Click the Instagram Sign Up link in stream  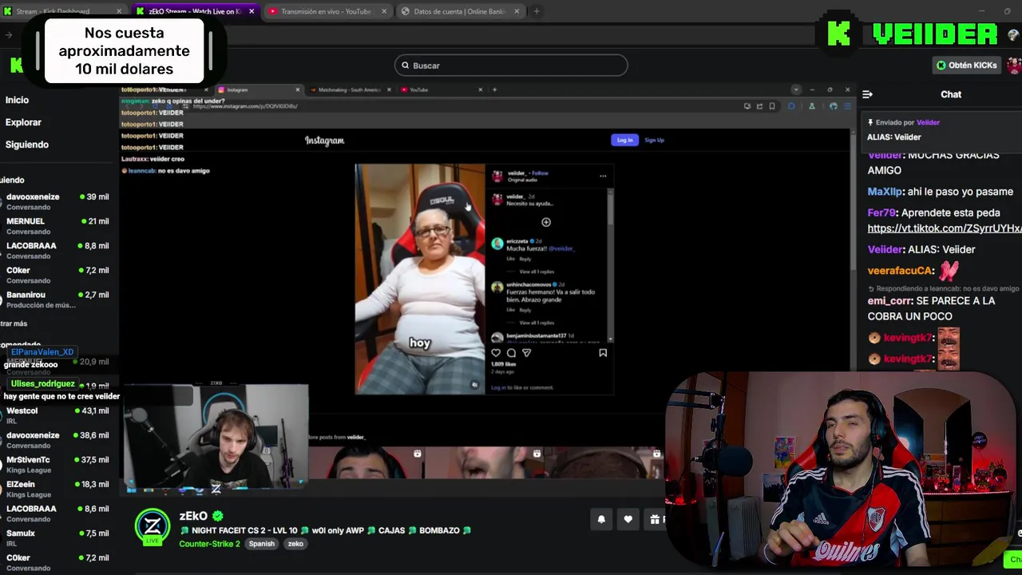pyautogui.click(x=654, y=140)
